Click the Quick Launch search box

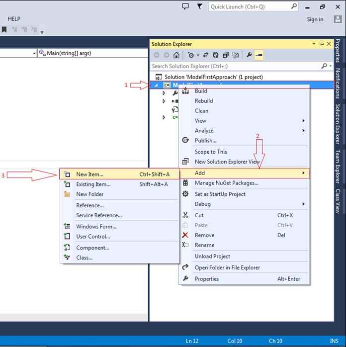(253, 6)
